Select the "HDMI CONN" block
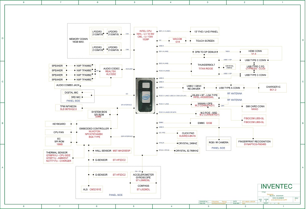The height and width of the screenshot is (209, 307). point(254,52)
